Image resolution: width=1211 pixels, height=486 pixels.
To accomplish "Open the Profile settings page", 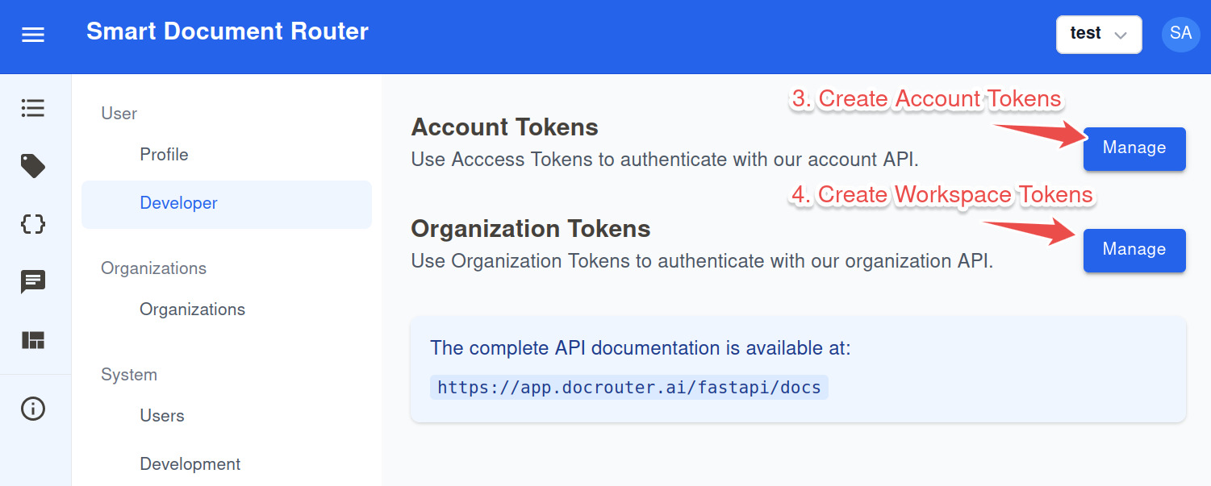I will click(x=164, y=155).
